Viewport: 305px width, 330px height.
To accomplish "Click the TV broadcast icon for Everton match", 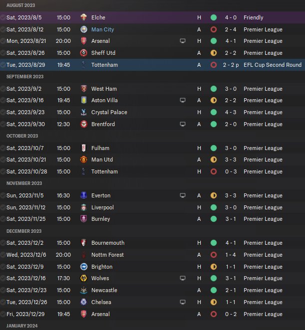I will (183, 195).
